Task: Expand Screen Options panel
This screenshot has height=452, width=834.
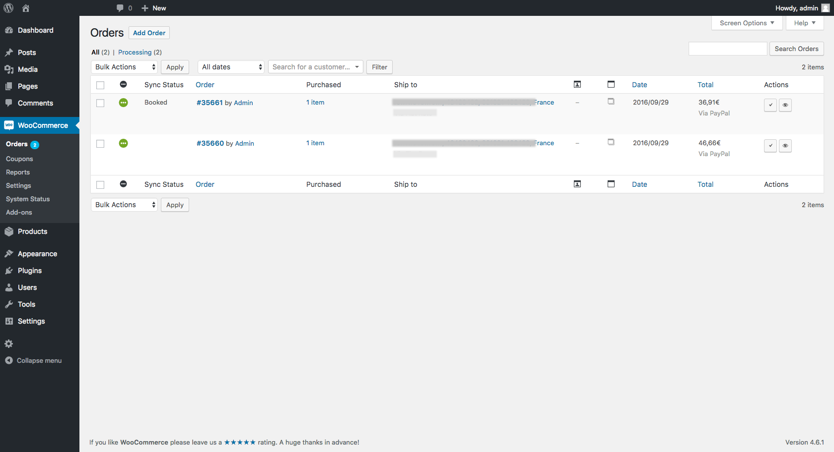Action: [747, 23]
